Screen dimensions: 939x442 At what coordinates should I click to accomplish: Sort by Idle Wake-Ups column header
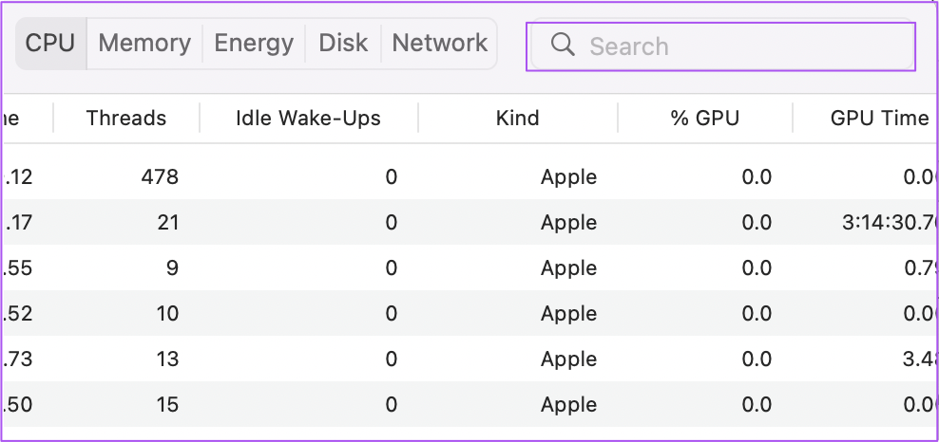point(308,119)
